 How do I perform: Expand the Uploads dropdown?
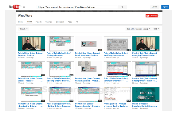(23, 29)
